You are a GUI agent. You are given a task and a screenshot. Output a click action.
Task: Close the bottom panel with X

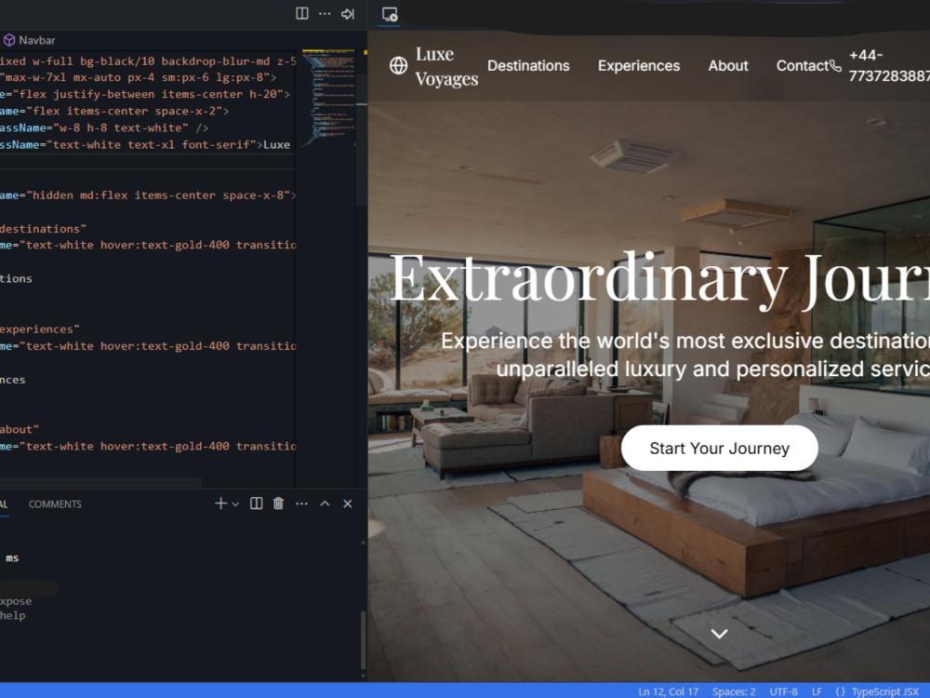348,503
